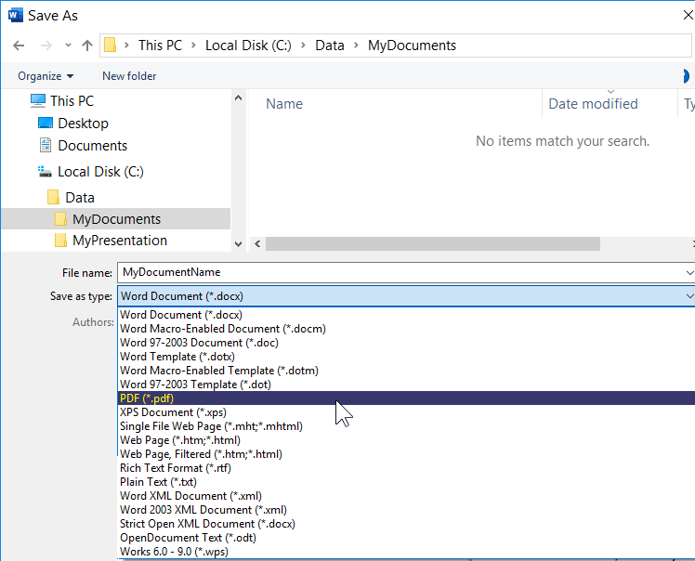Click the File name input field
The height and width of the screenshot is (561, 695).
pyautogui.click(x=401, y=272)
